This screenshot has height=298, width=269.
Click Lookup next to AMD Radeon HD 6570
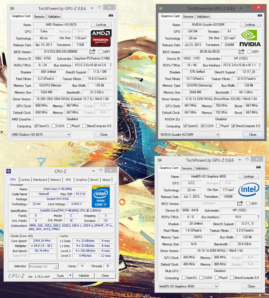(101, 25)
